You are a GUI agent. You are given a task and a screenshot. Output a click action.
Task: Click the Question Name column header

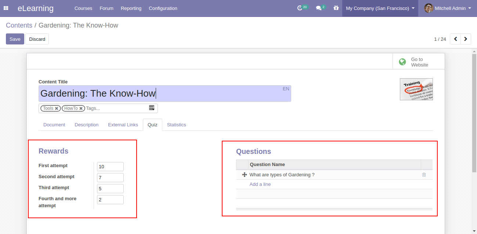[x=335, y=165]
